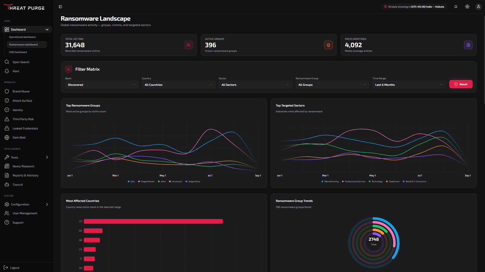Screen dimensions: 485x272
Task: Toggle qilin series in chart legend
Action: [131, 181]
